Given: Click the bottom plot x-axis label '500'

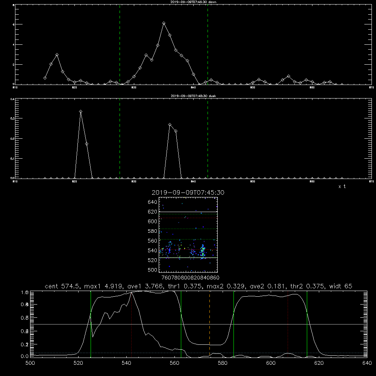Looking at the screenshot, I should click(x=30, y=363).
